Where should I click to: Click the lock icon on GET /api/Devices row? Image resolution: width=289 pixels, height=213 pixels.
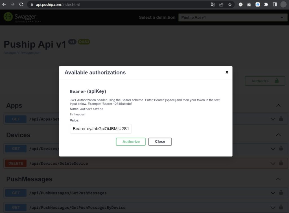pyautogui.click(x=281, y=148)
